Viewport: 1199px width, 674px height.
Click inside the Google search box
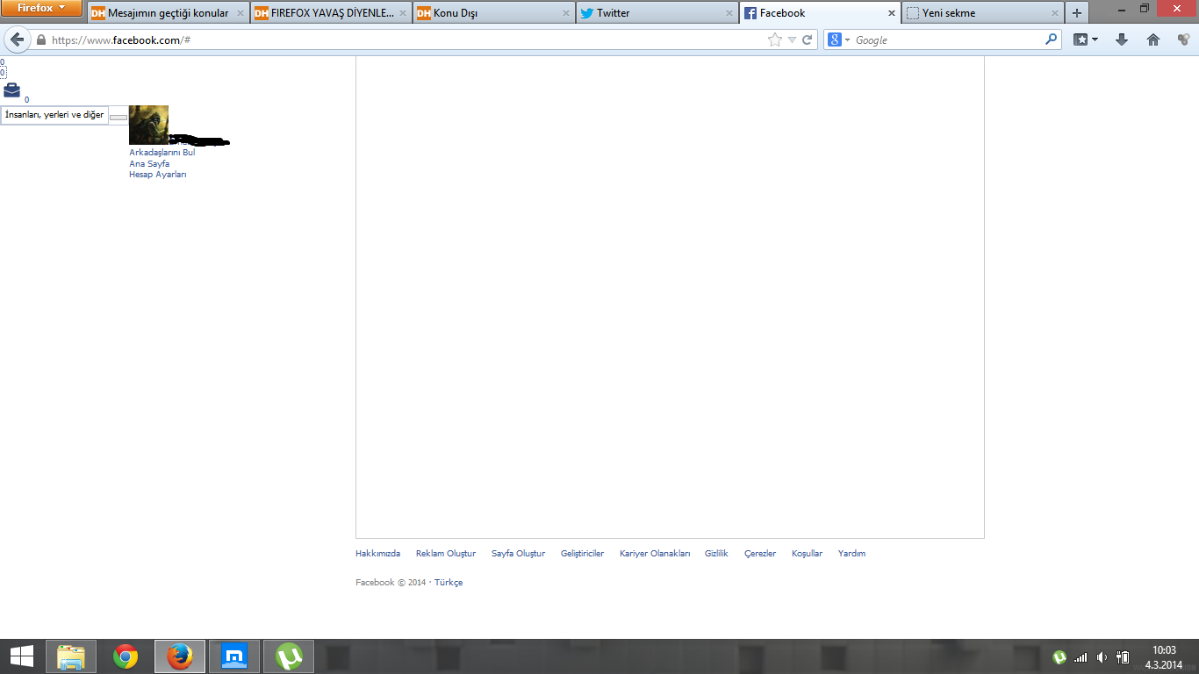(x=948, y=39)
